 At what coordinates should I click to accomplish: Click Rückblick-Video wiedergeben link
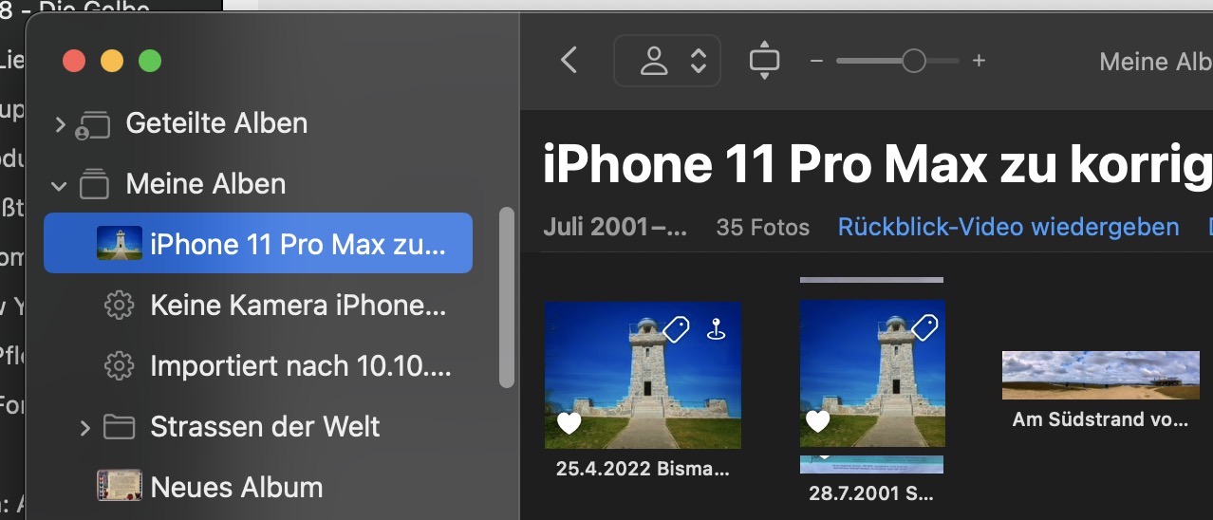point(1008,228)
